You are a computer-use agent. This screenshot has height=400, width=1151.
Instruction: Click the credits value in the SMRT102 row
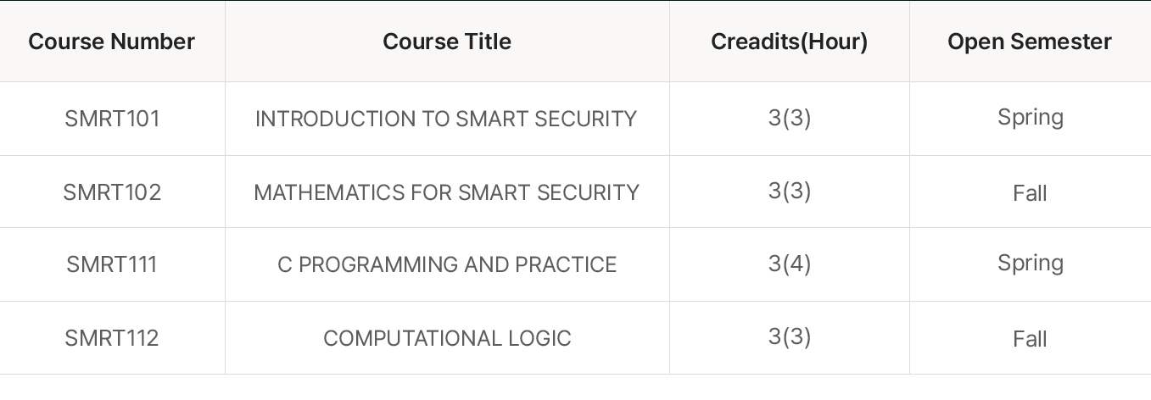pos(790,192)
